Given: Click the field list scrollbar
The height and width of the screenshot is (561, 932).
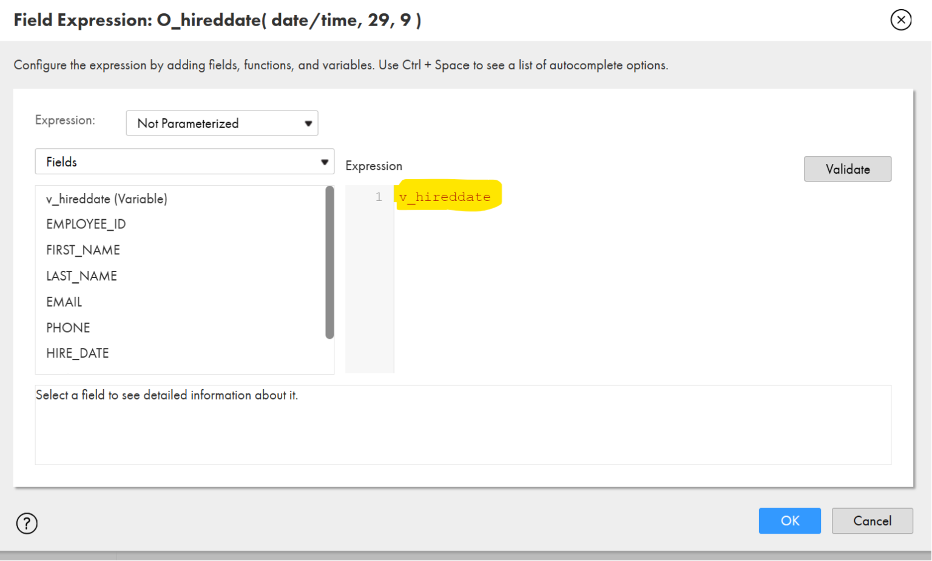Looking at the screenshot, I should pos(330,261).
